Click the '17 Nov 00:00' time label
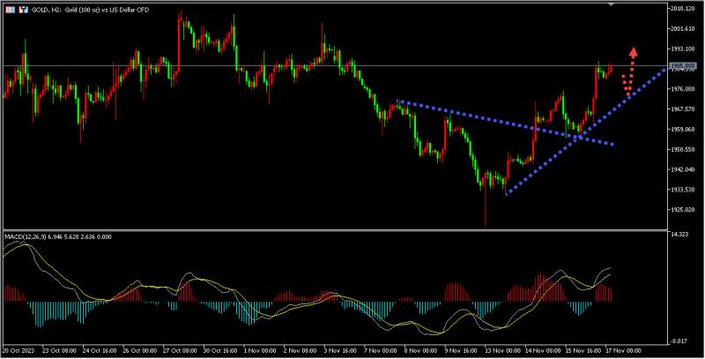The image size is (705, 359). 623,350
